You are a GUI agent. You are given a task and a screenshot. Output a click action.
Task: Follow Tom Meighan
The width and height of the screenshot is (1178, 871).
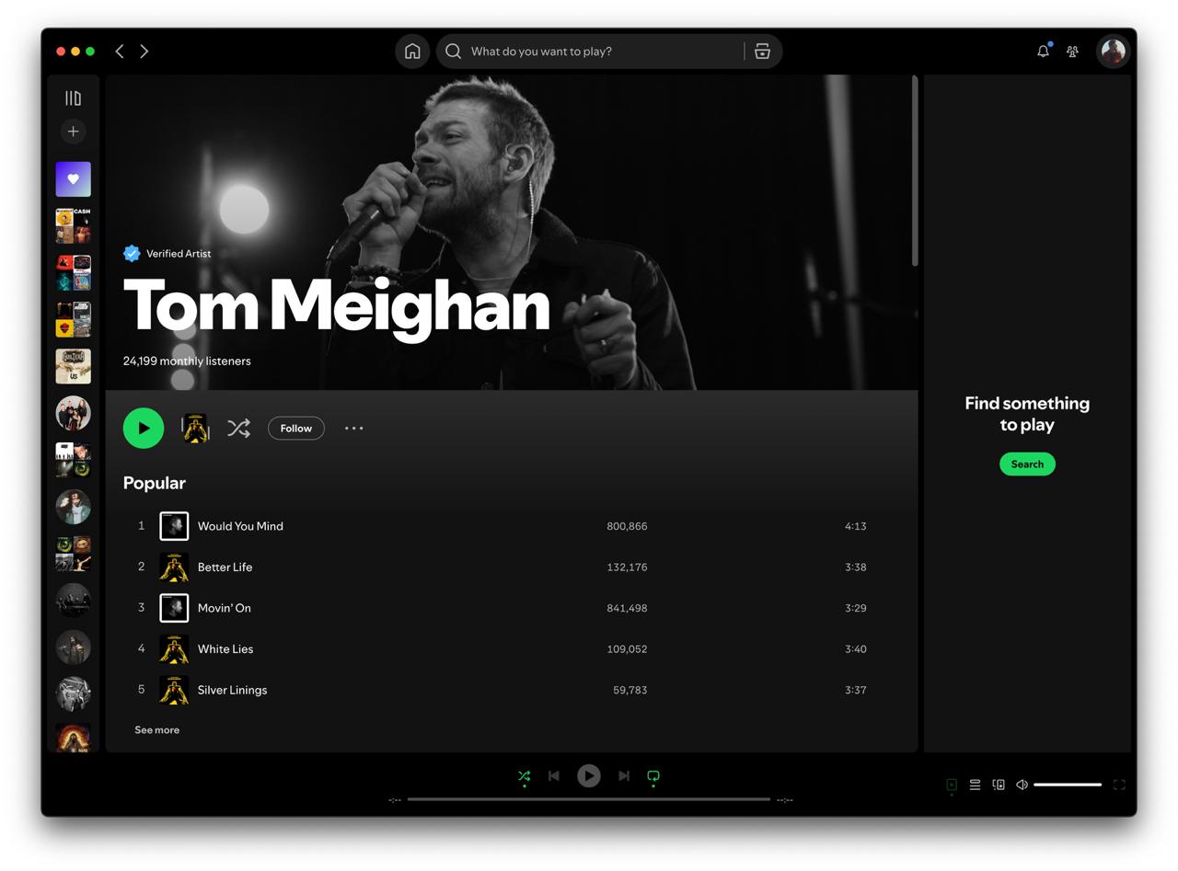pos(296,429)
